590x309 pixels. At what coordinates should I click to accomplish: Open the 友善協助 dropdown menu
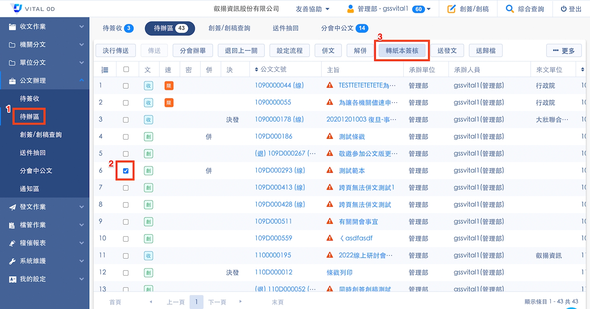312,9
